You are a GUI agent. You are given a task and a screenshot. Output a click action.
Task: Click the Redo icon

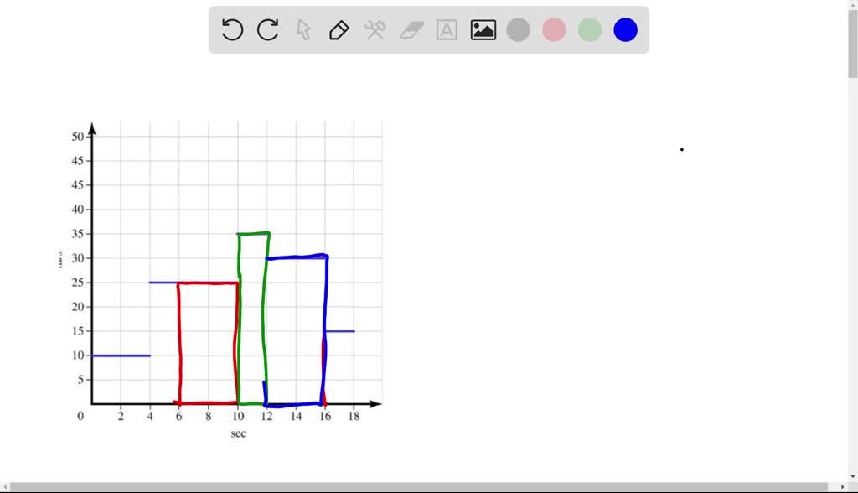(266, 29)
